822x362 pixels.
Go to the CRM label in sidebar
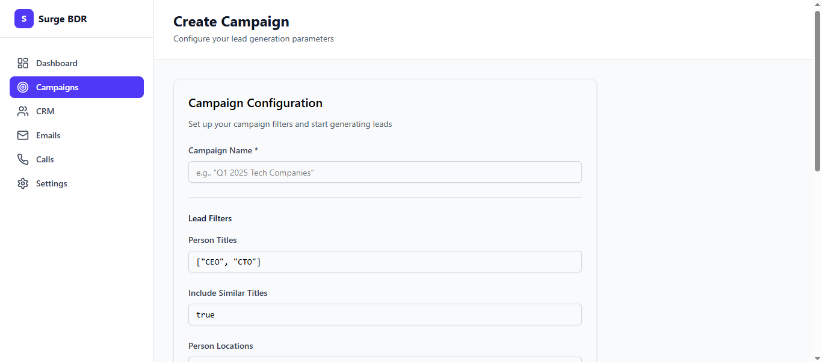[x=45, y=111]
